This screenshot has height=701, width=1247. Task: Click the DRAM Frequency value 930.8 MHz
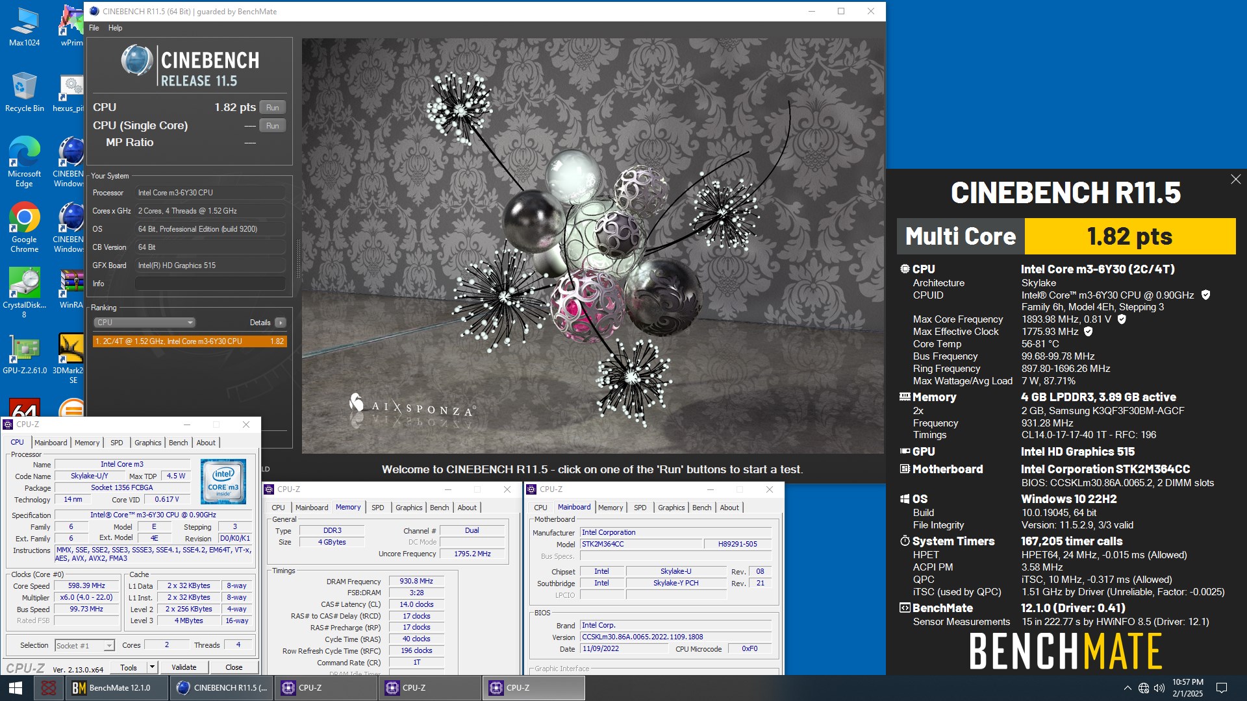click(416, 582)
